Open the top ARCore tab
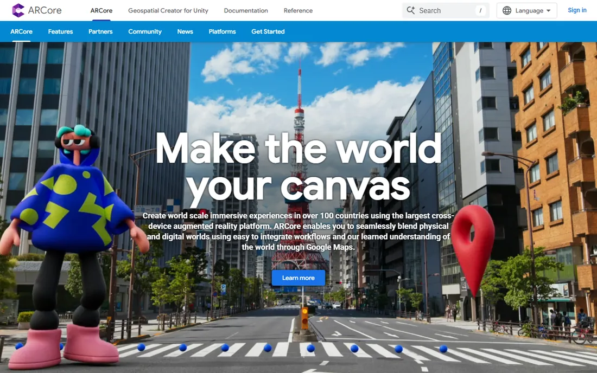 (x=101, y=11)
